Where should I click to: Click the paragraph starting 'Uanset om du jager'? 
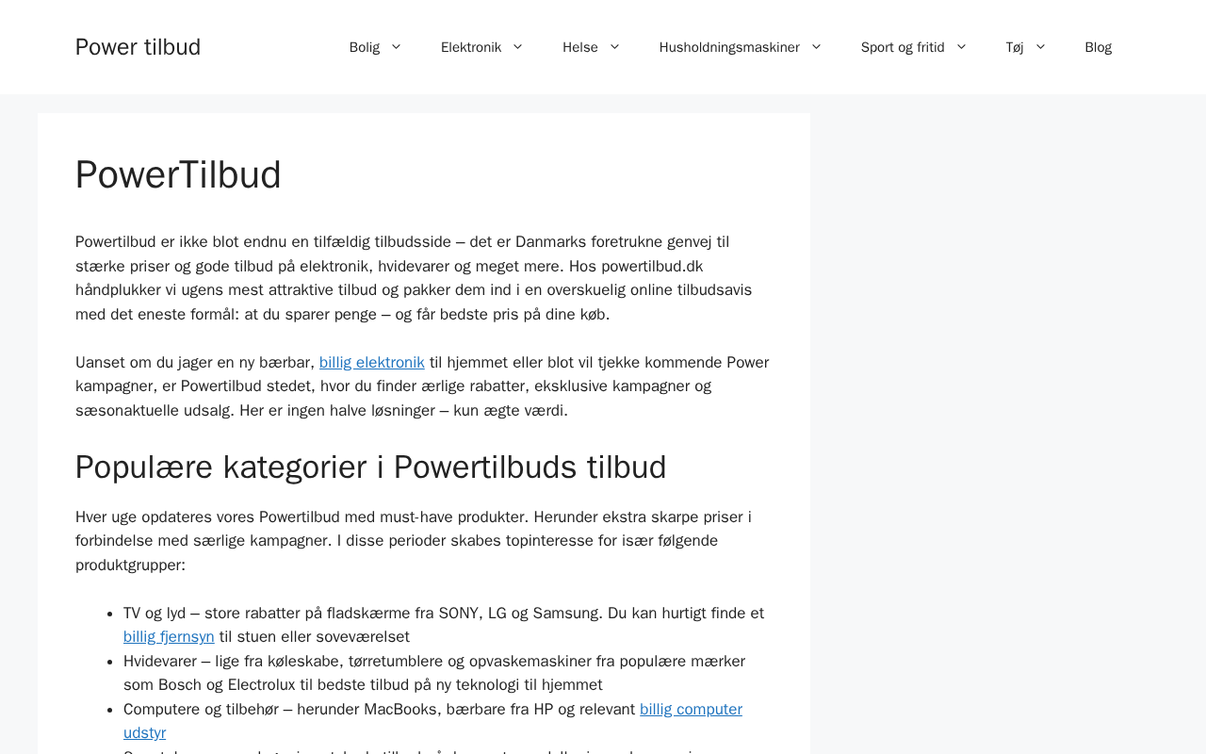[x=422, y=386]
